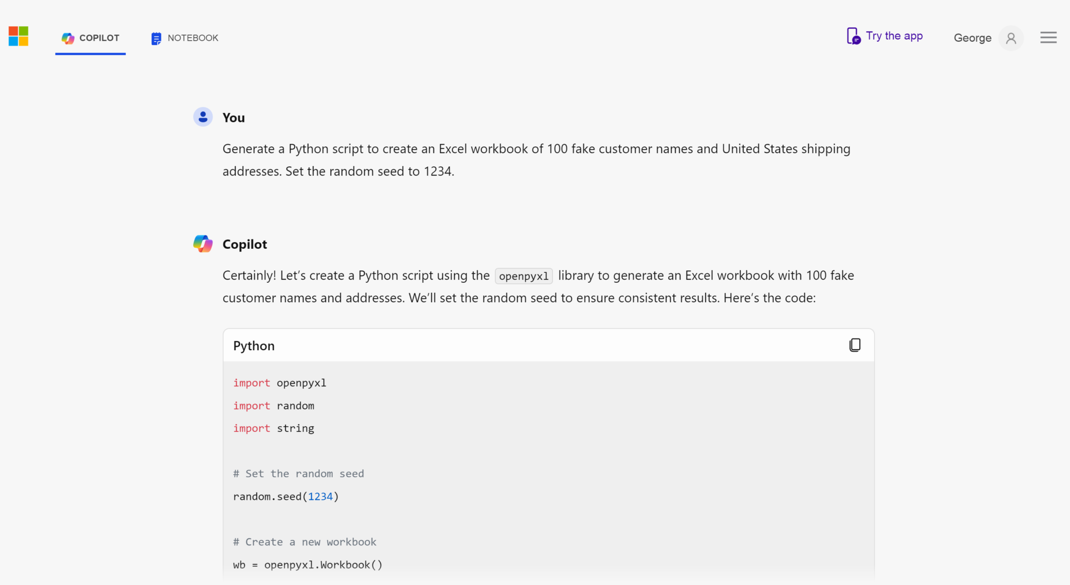Screen dimensions: 1070x585
Task: Open the hamburger menu
Action: point(1048,38)
